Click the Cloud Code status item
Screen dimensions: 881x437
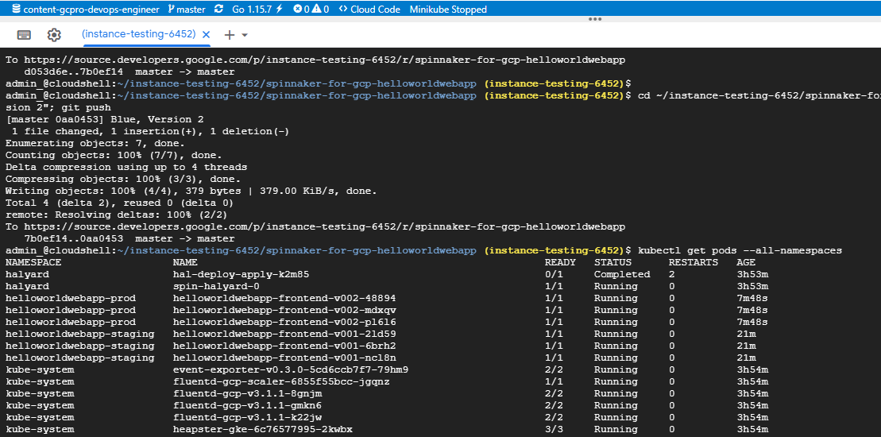[369, 10]
